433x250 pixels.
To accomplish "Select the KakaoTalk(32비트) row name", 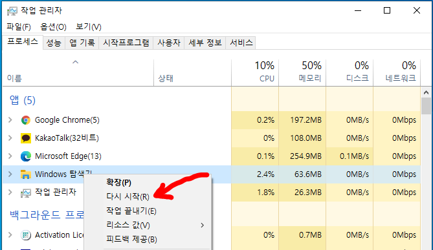I will coord(67,138).
